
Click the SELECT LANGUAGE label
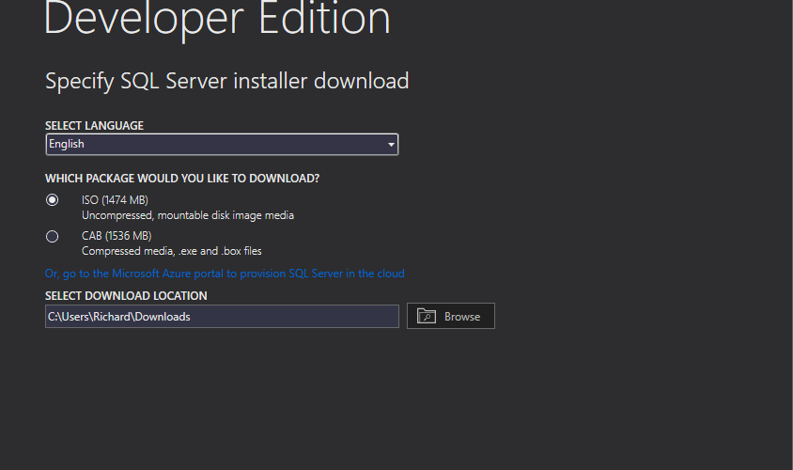point(94,126)
